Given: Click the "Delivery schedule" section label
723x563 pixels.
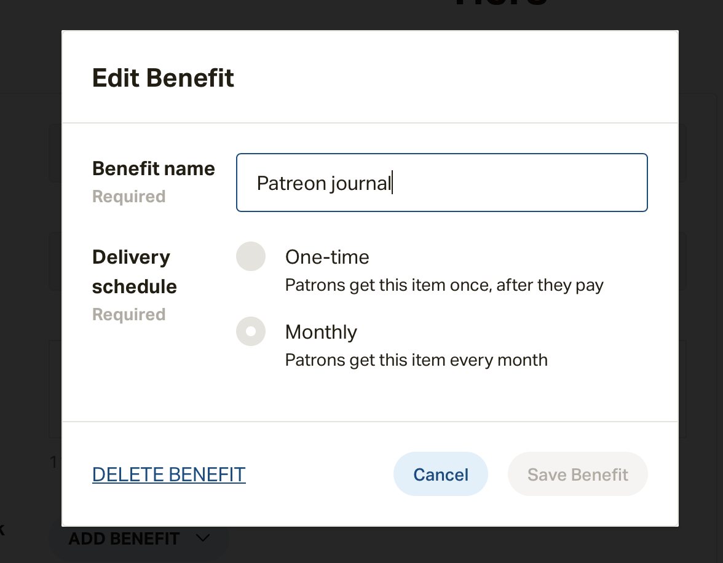Looking at the screenshot, I should (134, 272).
